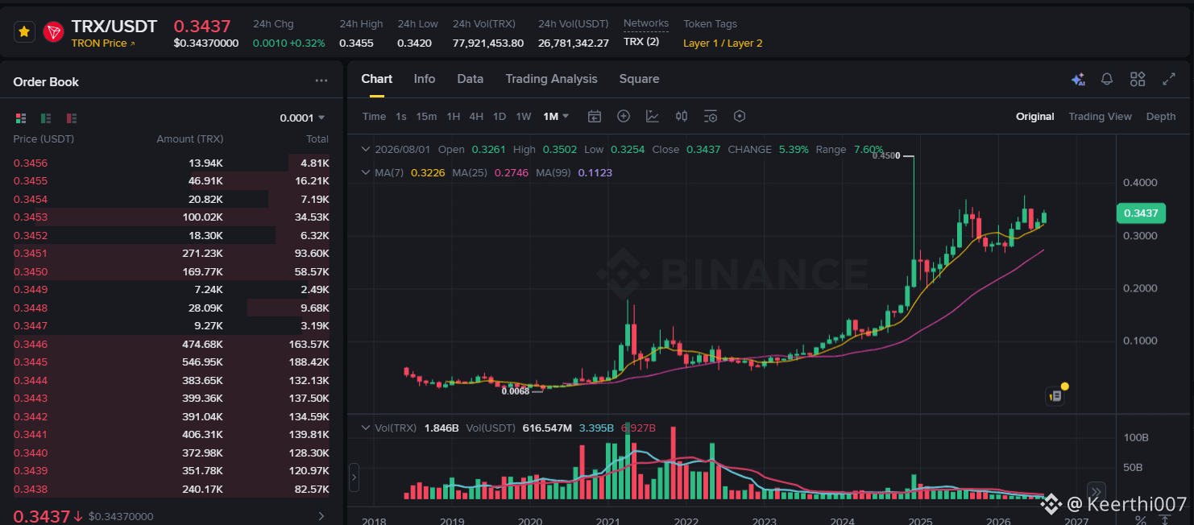Open the chart display settings icon
1194x525 pixels.
(711, 117)
